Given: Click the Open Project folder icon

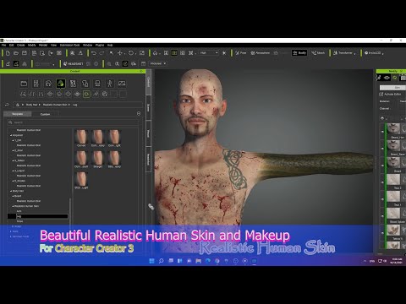Looking at the screenshot, I should pyautogui.click(x=16, y=53).
